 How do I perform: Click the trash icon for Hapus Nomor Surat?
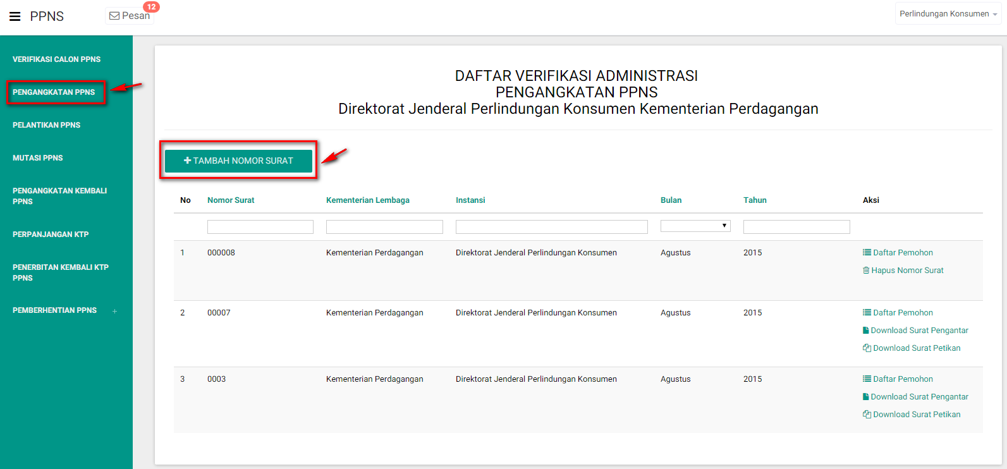pyautogui.click(x=866, y=271)
